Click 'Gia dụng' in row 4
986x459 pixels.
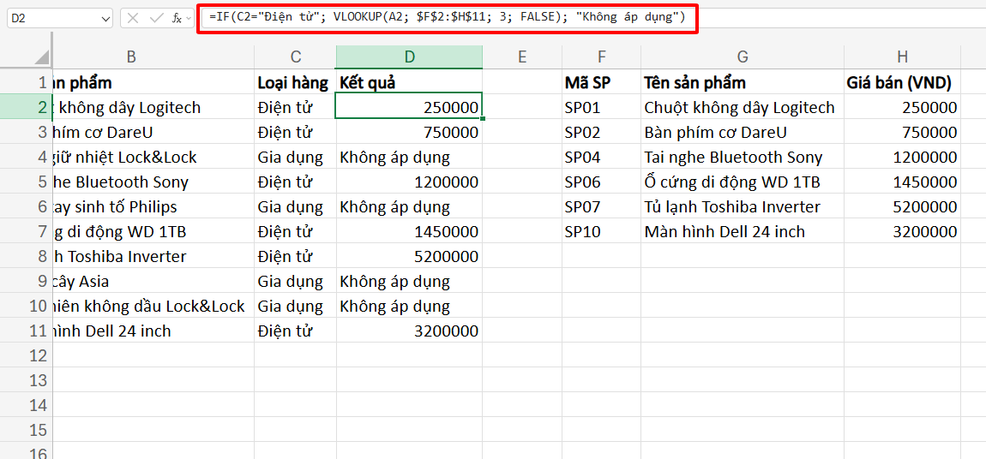(x=296, y=157)
